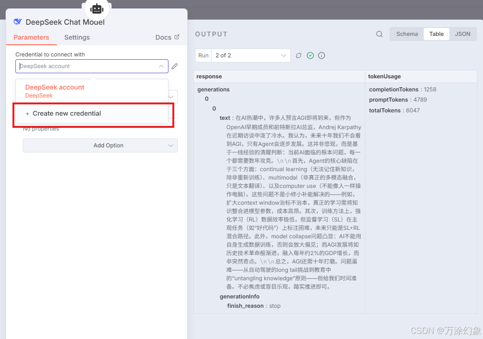
Task: Click the OUTPUT panel heading
Action: [211, 34]
